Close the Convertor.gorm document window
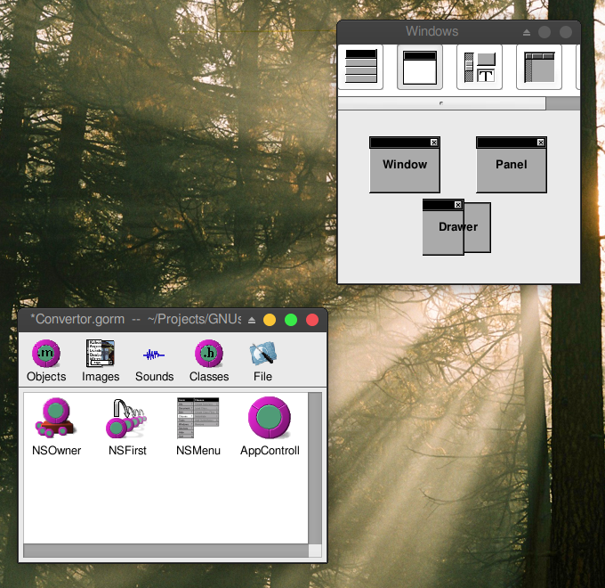This screenshot has height=588, width=605. tap(312, 320)
